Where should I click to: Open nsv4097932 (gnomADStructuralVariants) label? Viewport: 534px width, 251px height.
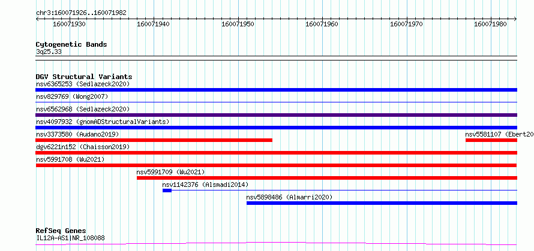(103, 122)
